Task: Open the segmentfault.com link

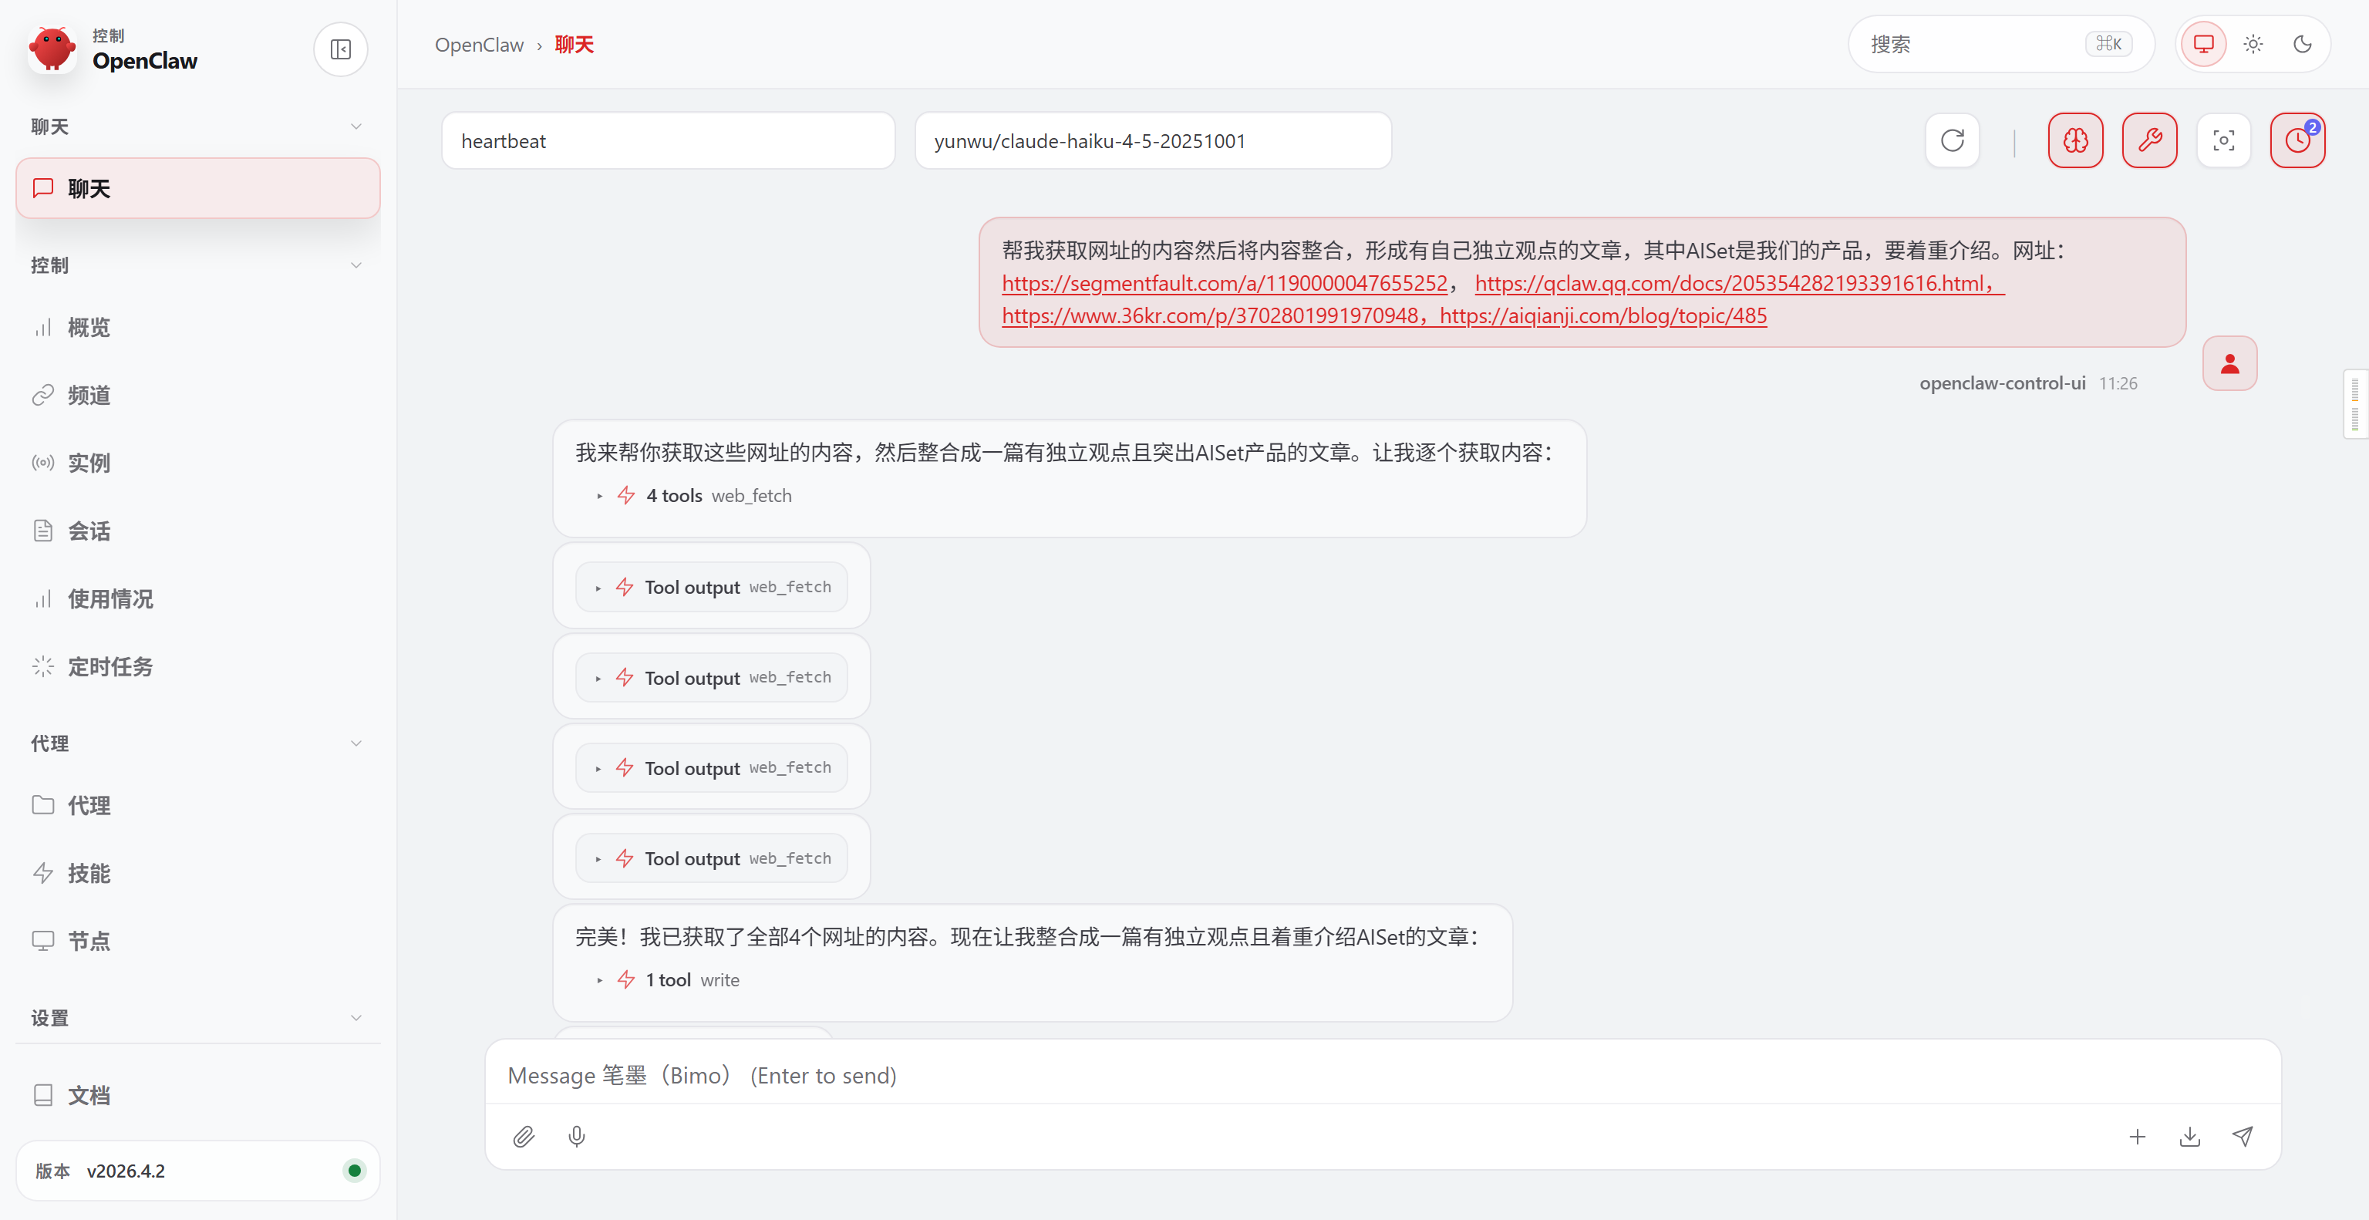Action: (x=1224, y=283)
